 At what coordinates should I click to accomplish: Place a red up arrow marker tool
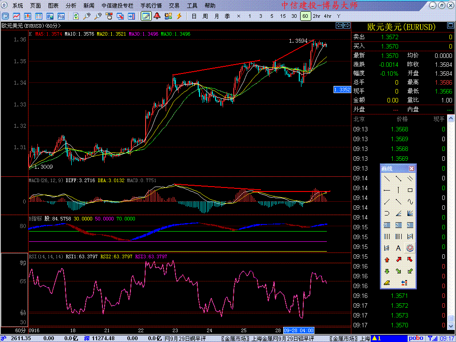click(x=387, y=260)
